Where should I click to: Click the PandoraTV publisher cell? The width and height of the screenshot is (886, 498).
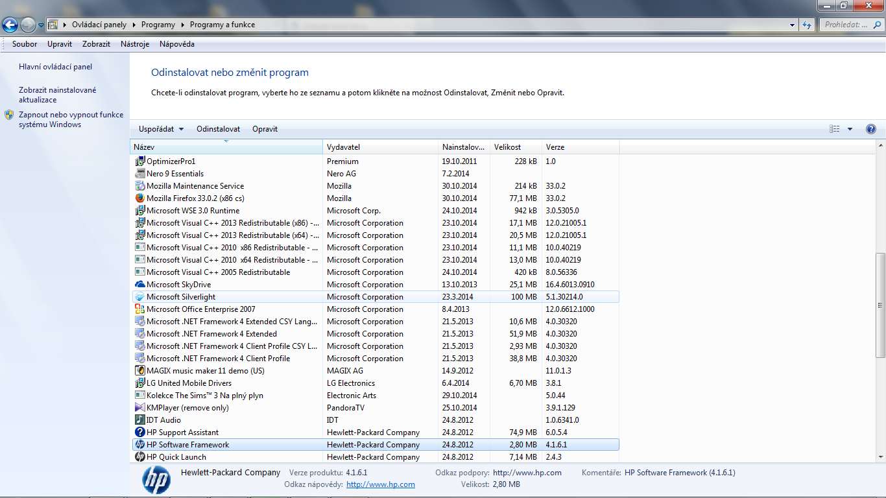tap(346, 408)
